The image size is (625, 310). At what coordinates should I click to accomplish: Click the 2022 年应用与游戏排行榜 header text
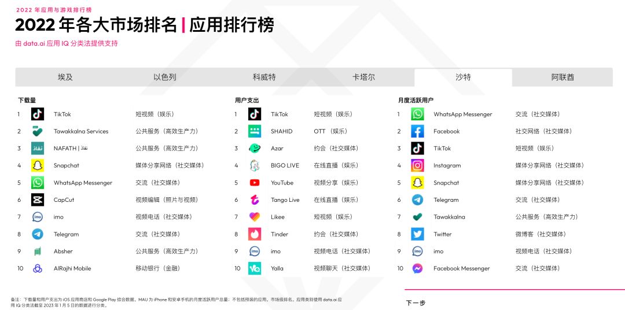coord(54,10)
